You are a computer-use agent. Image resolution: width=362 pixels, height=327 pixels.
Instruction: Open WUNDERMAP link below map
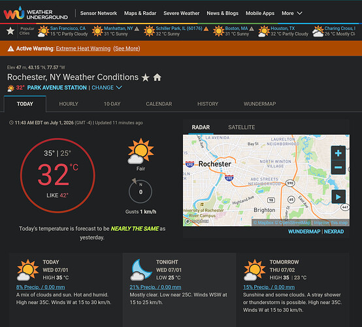point(304,232)
